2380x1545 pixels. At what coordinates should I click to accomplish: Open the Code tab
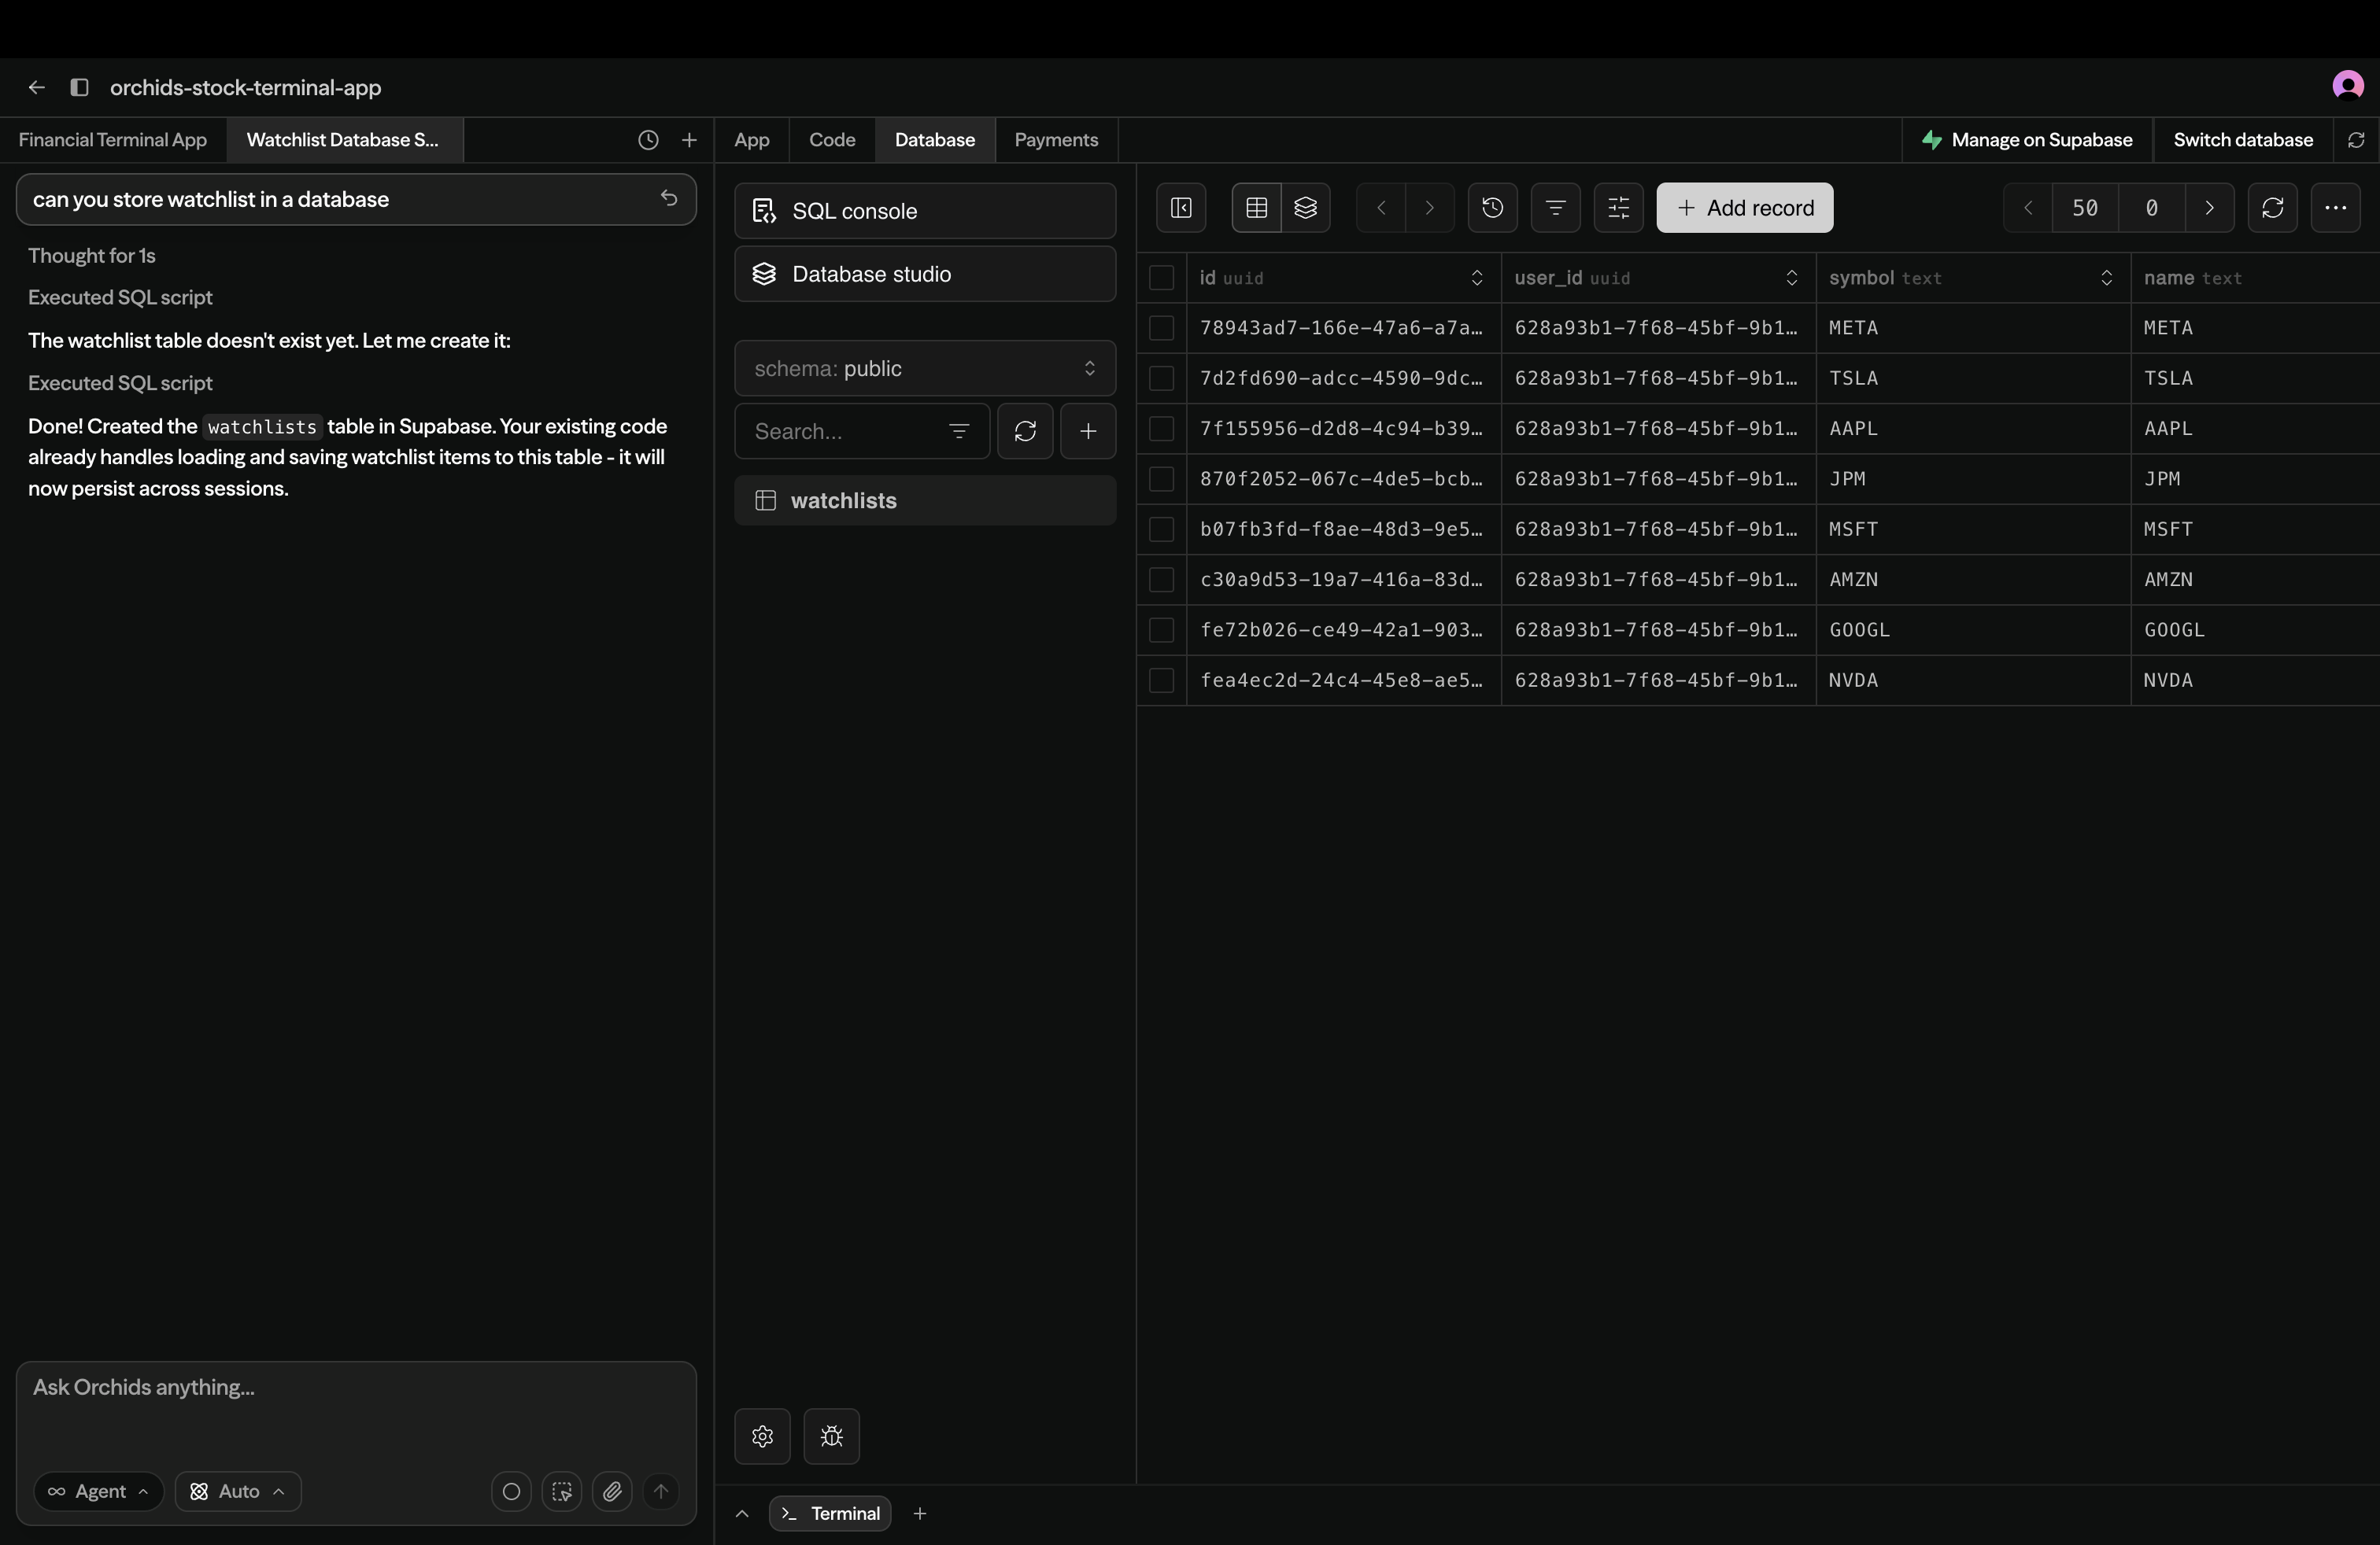pyautogui.click(x=831, y=140)
